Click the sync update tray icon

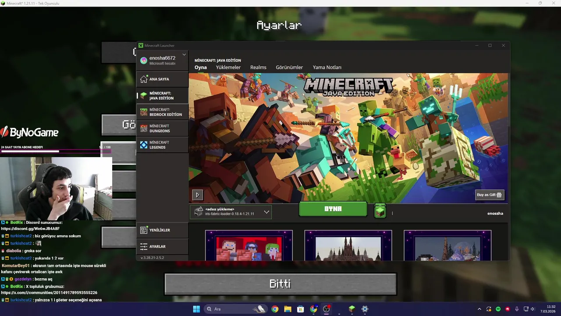[489, 309]
